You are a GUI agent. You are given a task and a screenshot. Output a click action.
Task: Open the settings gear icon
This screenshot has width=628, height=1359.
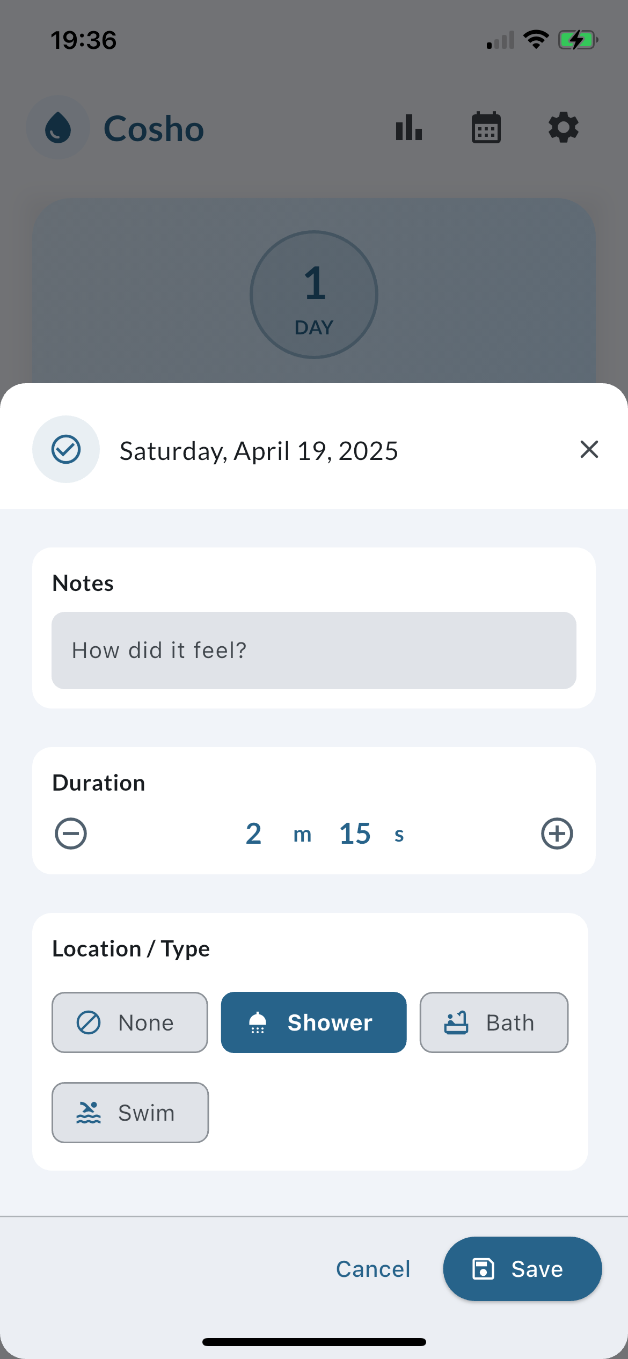coord(563,128)
